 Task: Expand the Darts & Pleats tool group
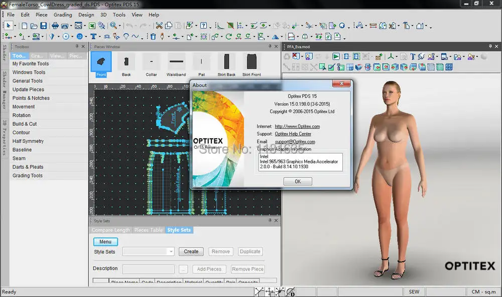[28, 167]
